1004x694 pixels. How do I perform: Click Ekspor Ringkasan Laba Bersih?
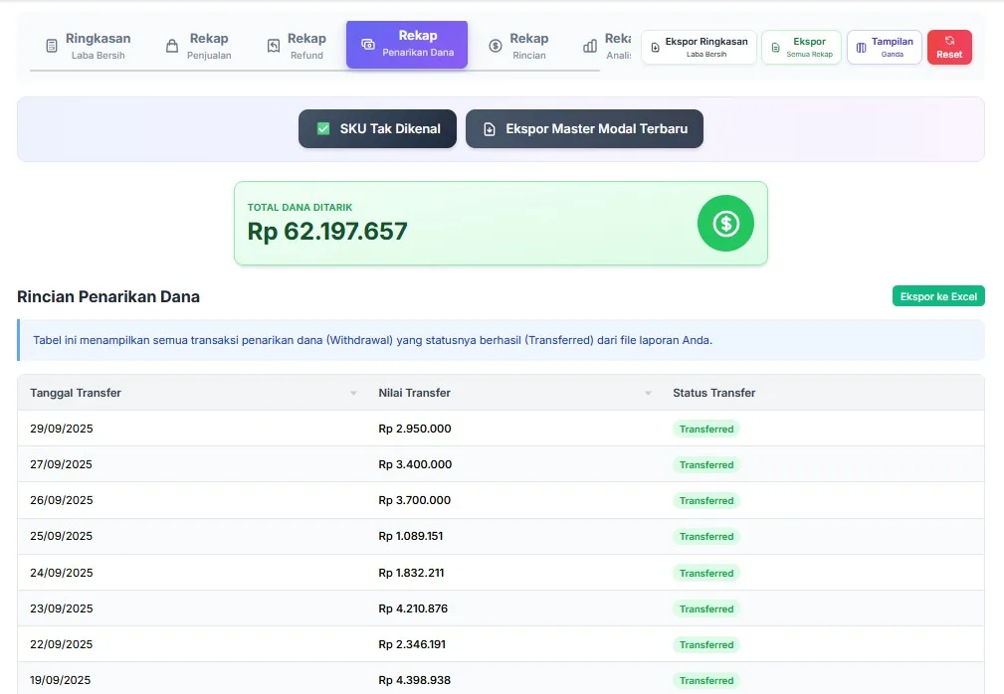coord(699,46)
